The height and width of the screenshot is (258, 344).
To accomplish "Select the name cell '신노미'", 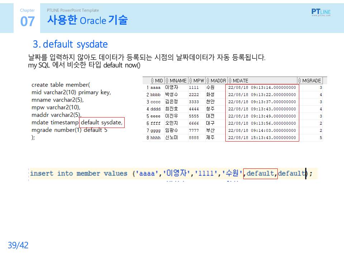I will pos(172,138).
